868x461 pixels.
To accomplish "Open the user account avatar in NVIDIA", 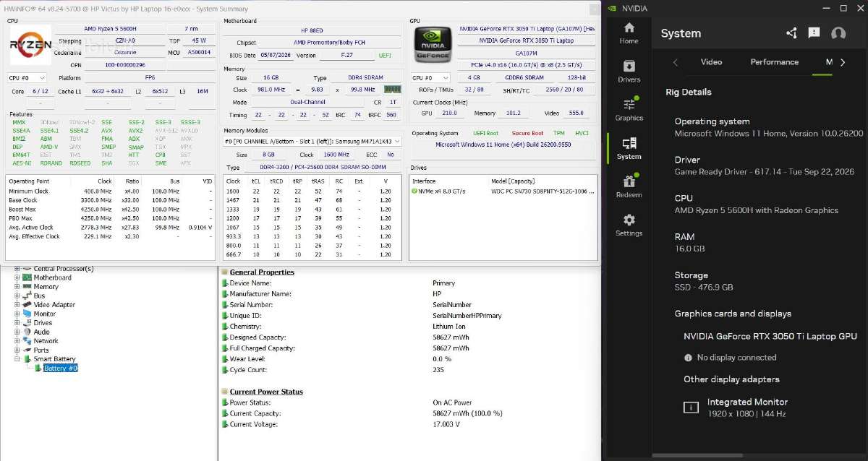I will (x=838, y=33).
